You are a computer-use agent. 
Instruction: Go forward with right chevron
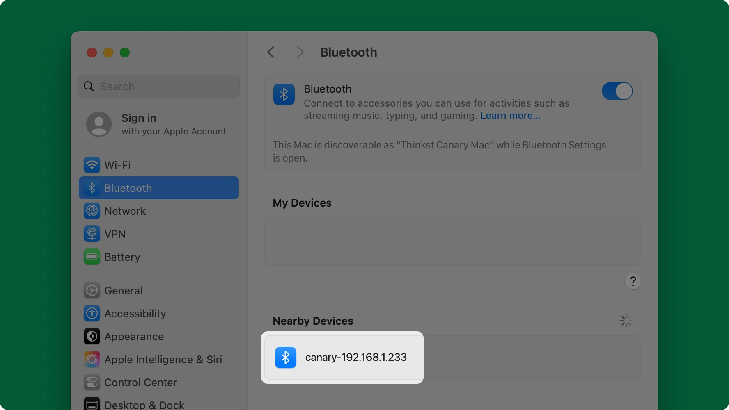[x=300, y=52]
